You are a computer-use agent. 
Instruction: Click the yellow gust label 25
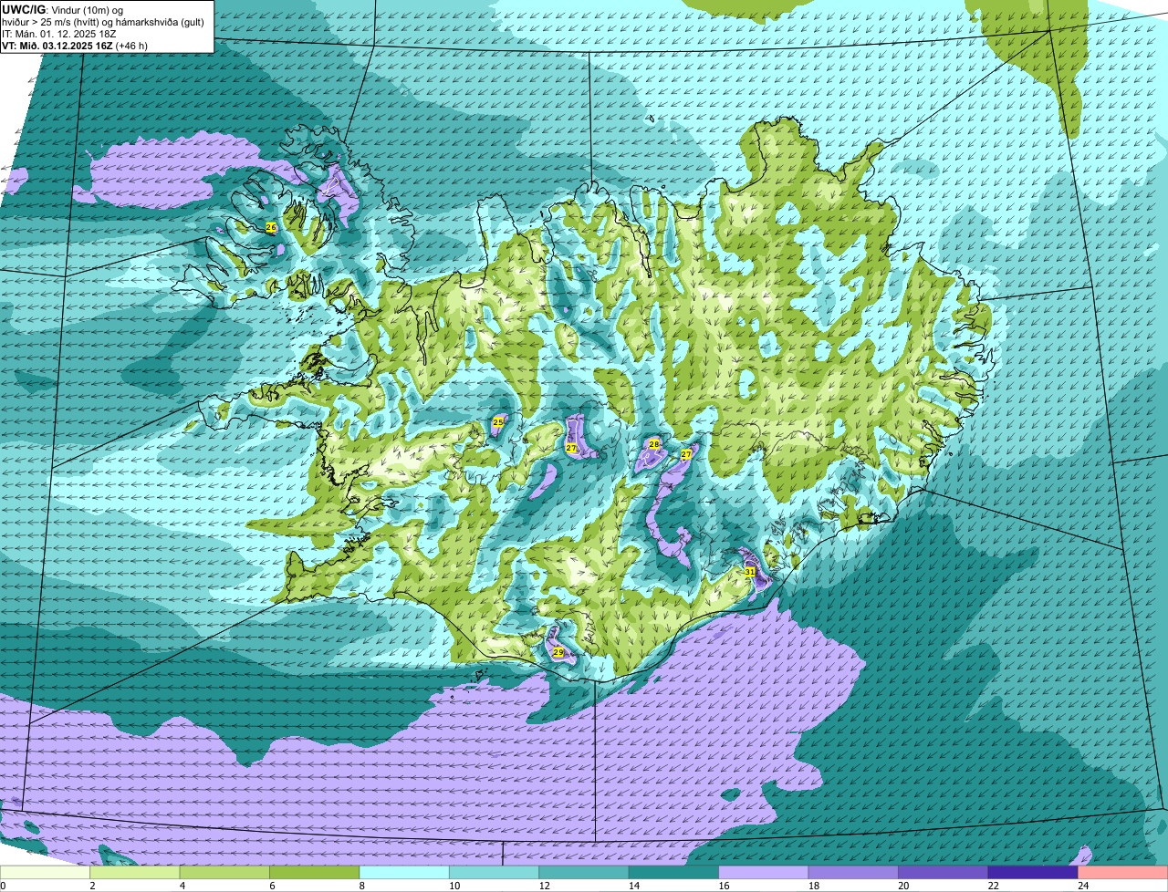click(x=498, y=422)
